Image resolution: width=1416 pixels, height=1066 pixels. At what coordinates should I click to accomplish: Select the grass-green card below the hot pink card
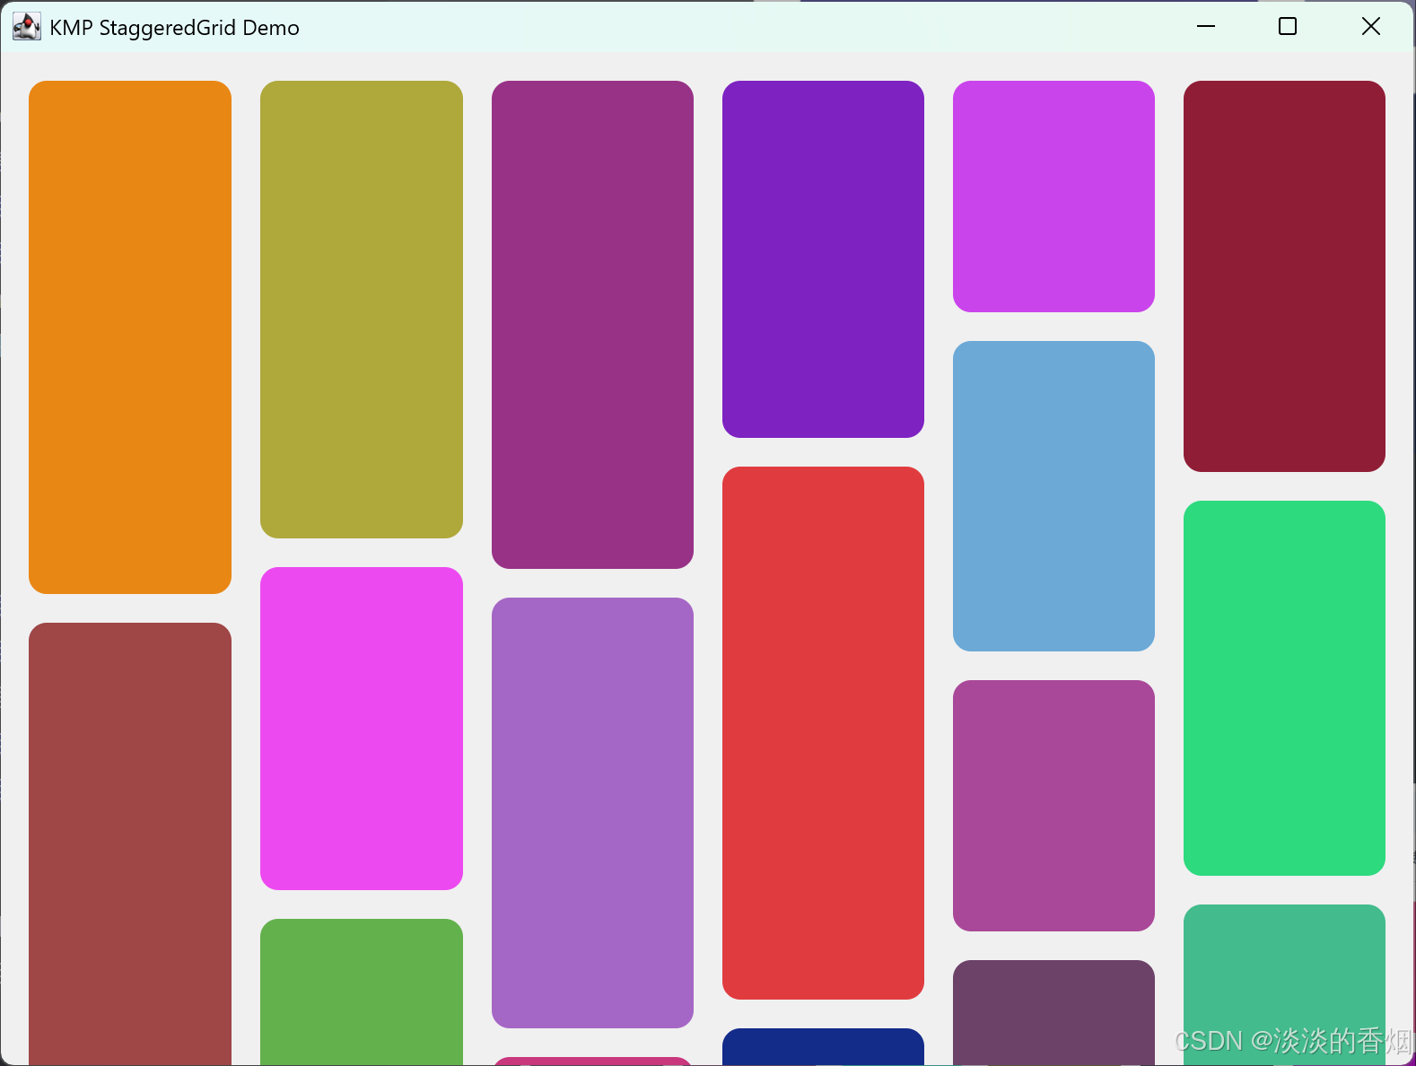(x=362, y=992)
